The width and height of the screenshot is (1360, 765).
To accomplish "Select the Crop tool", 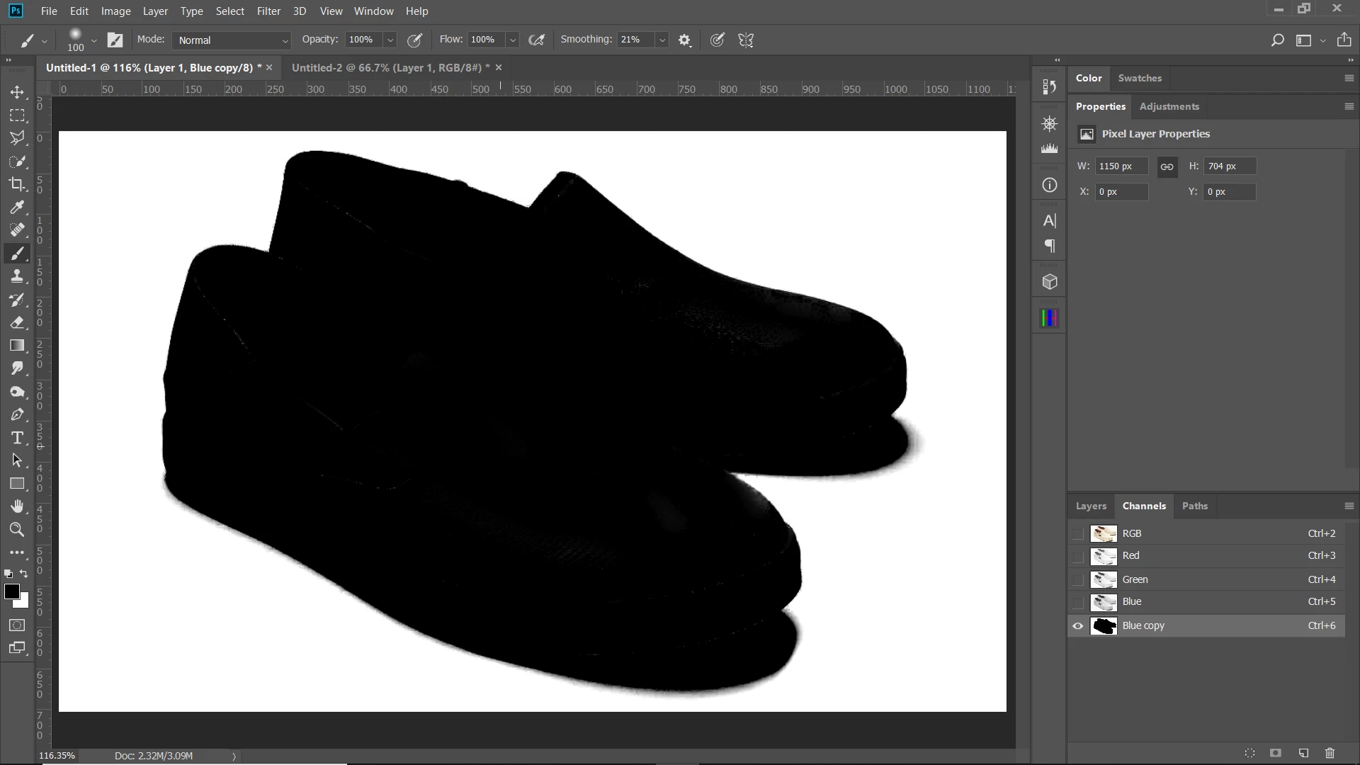I will coord(17,184).
